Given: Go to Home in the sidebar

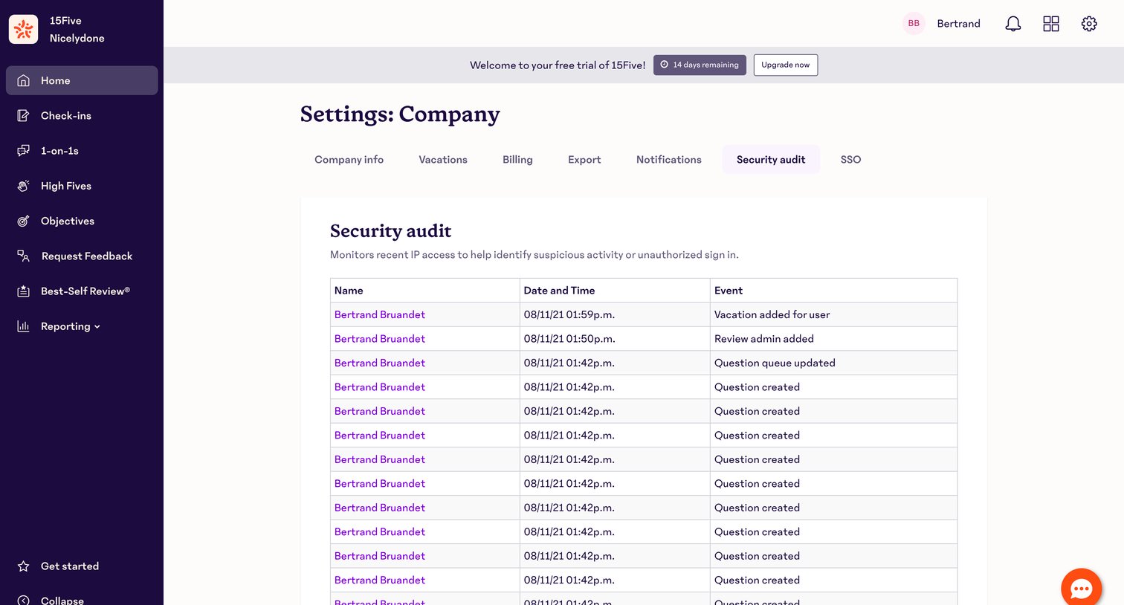Looking at the screenshot, I should (82, 80).
